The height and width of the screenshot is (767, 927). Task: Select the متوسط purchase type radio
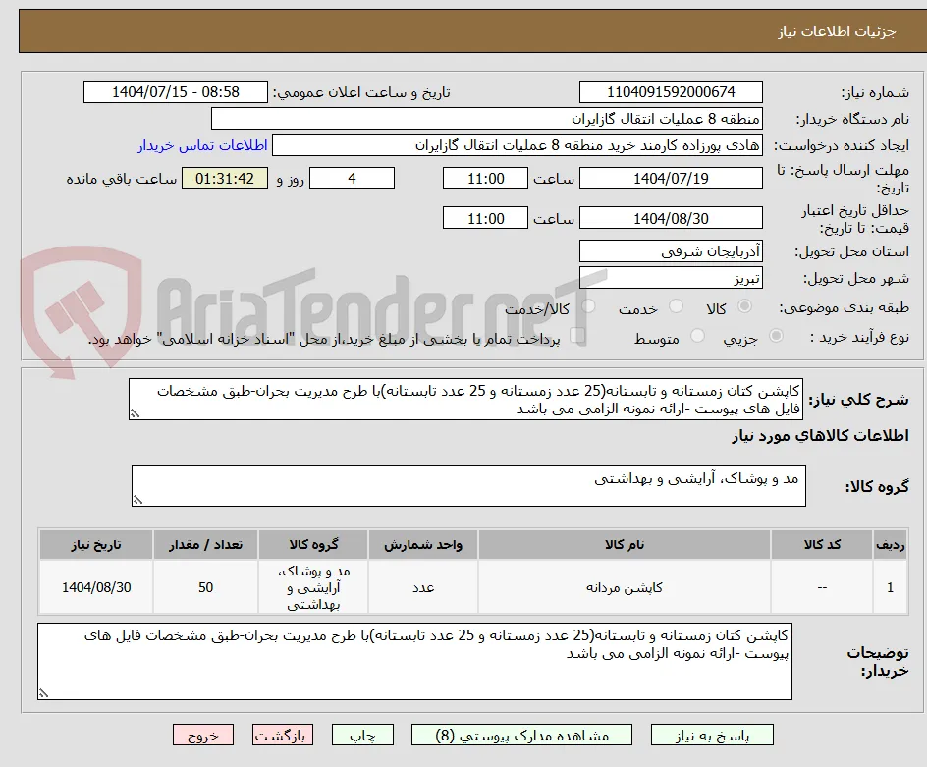click(697, 335)
